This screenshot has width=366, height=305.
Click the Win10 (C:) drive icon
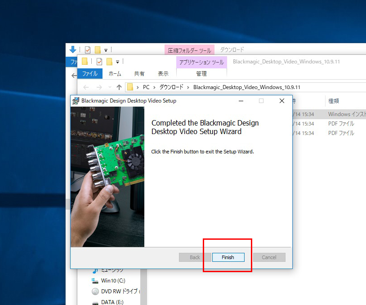tap(95, 281)
